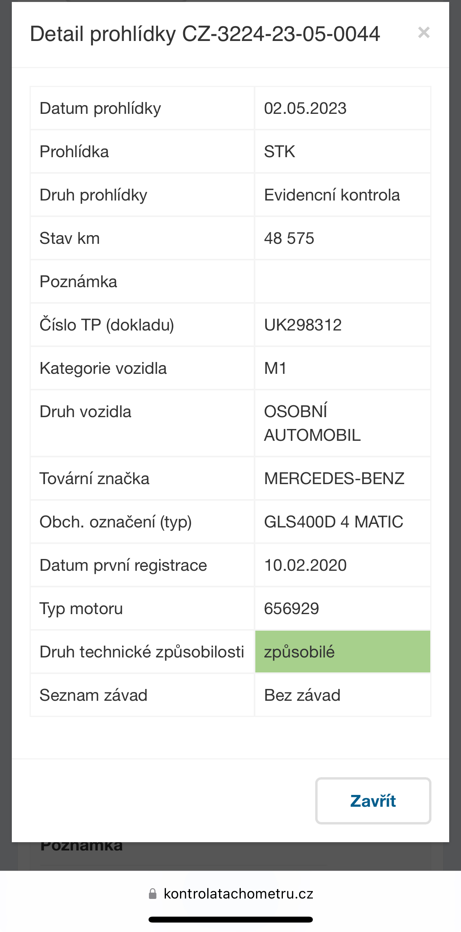Click the MERCEDES-BENZ brand value
This screenshot has width=461, height=932.
pyautogui.click(x=334, y=479)
